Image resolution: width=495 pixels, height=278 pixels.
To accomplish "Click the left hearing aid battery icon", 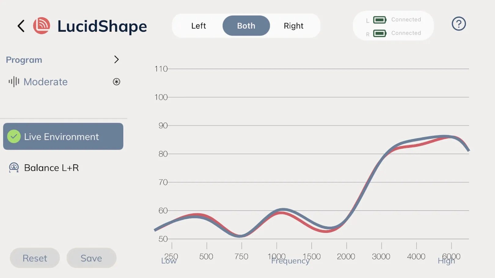I will (x=380, y=20).
